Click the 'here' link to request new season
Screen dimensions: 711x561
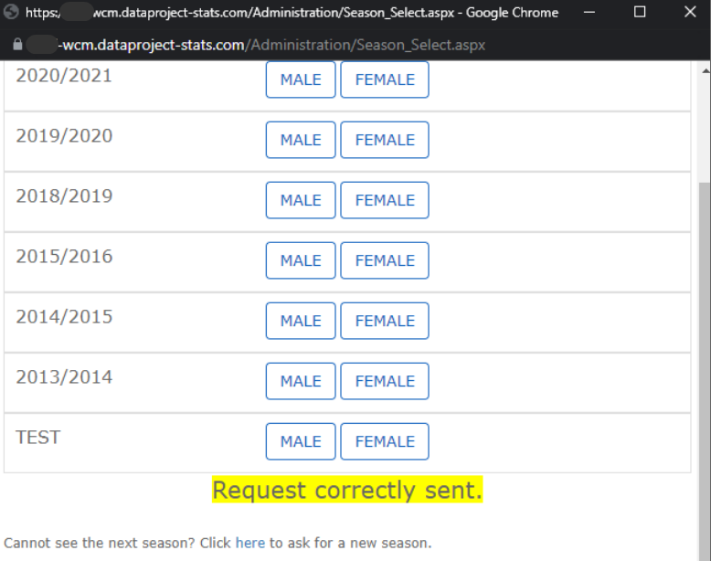coord(249,543)
